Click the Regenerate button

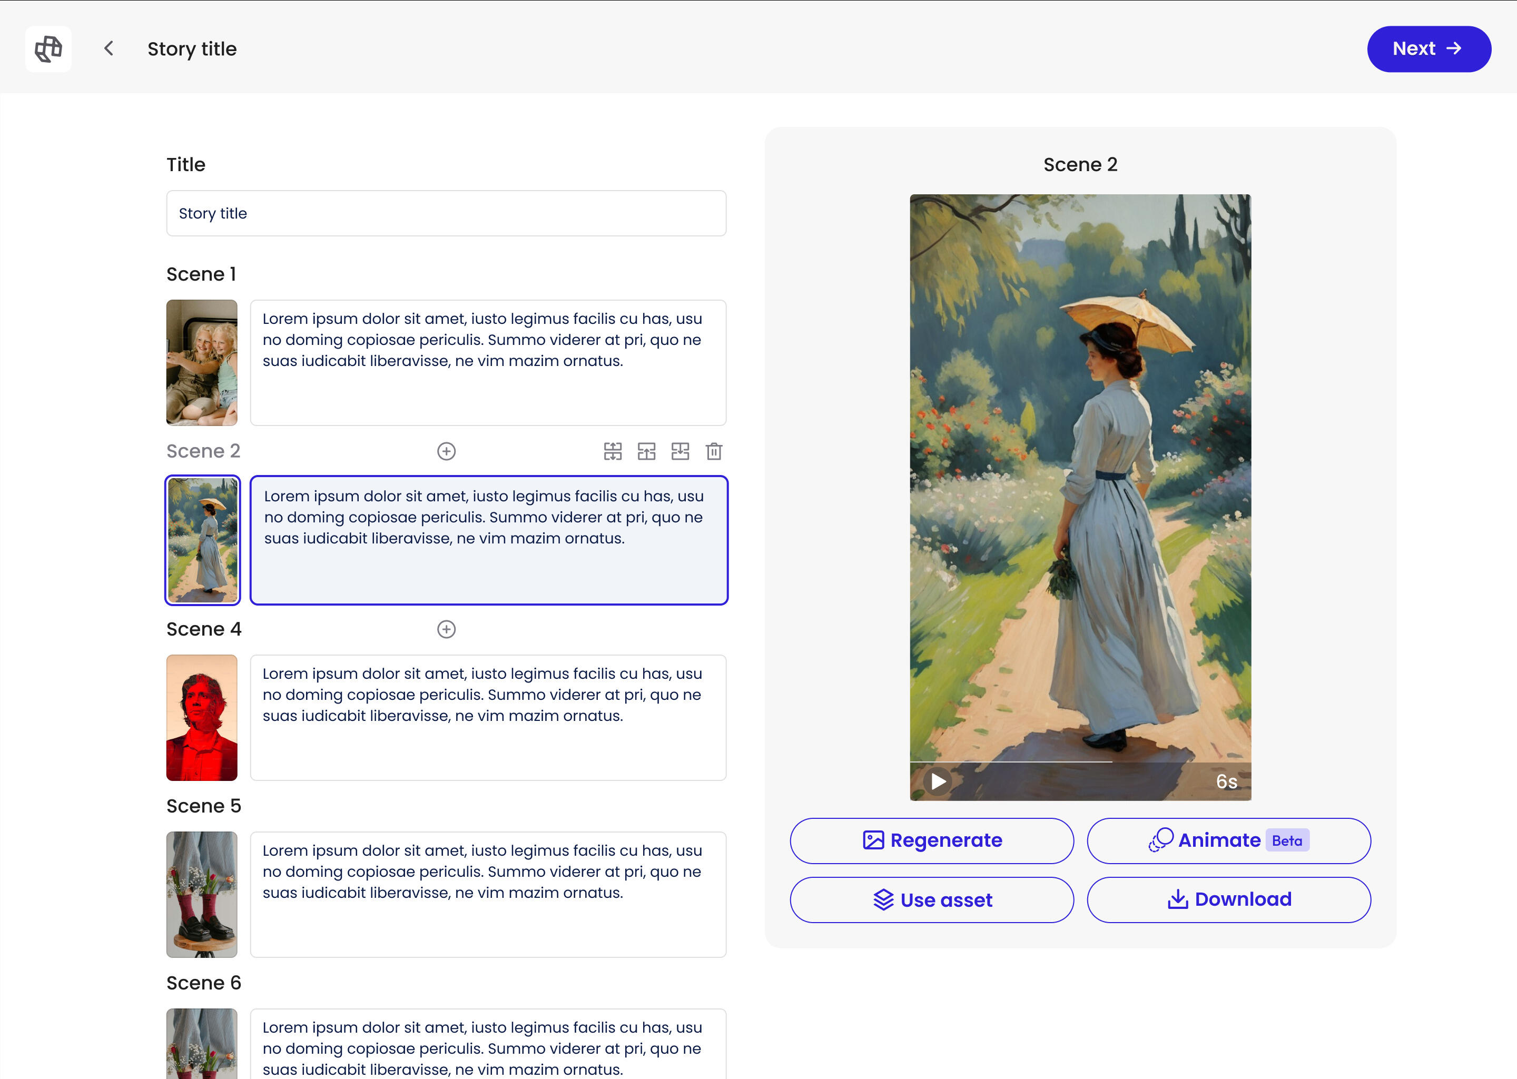[x=932, y=840]
